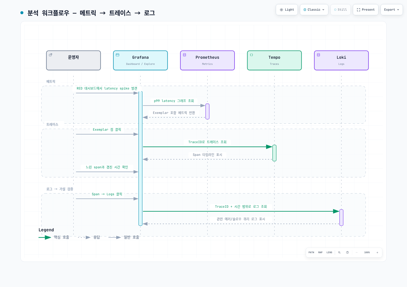The height and width of the screenshot is (287, 407).
Task: Click the '관련 에러/슬로우 쿼리 로그 표시' label
Action: (241, 219)
